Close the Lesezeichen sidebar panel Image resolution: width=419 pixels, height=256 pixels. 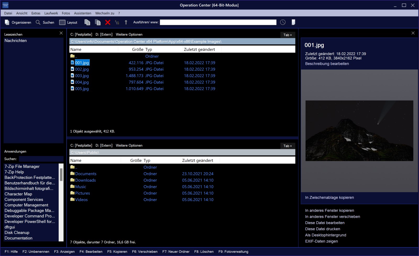[61, 33]
